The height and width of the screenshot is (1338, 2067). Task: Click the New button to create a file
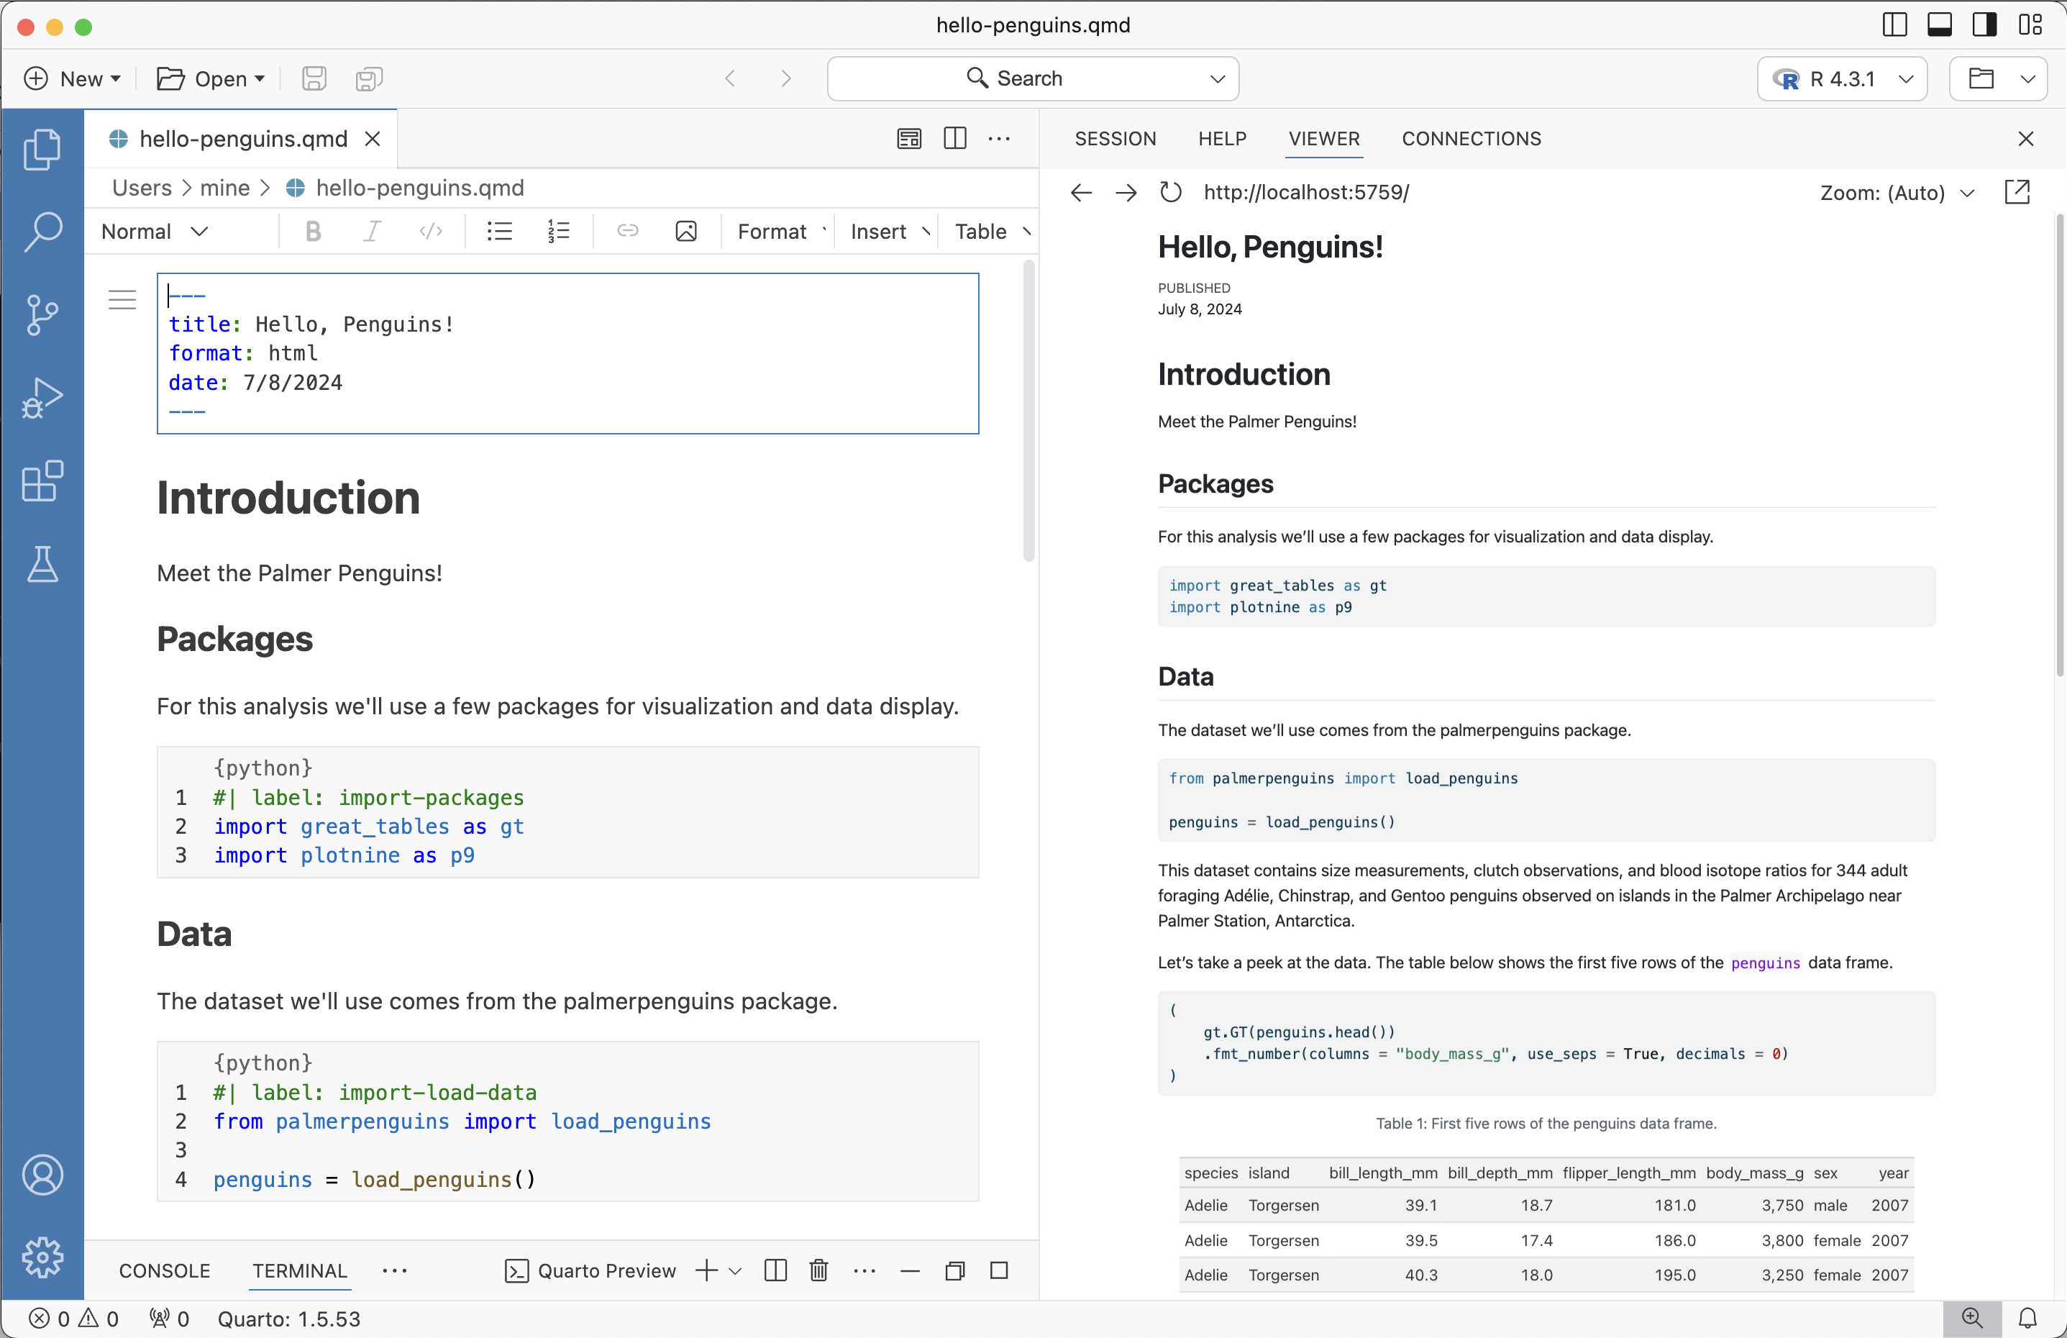point(73,78)
